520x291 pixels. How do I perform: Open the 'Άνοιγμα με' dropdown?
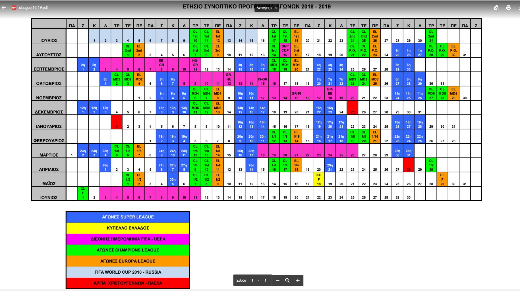(x=266, y=8)
